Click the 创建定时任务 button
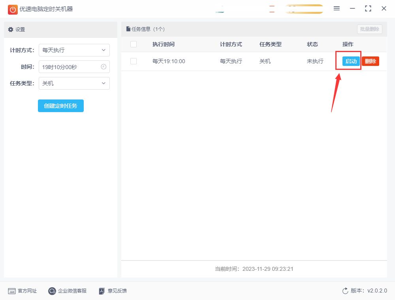 coord(61,106)
